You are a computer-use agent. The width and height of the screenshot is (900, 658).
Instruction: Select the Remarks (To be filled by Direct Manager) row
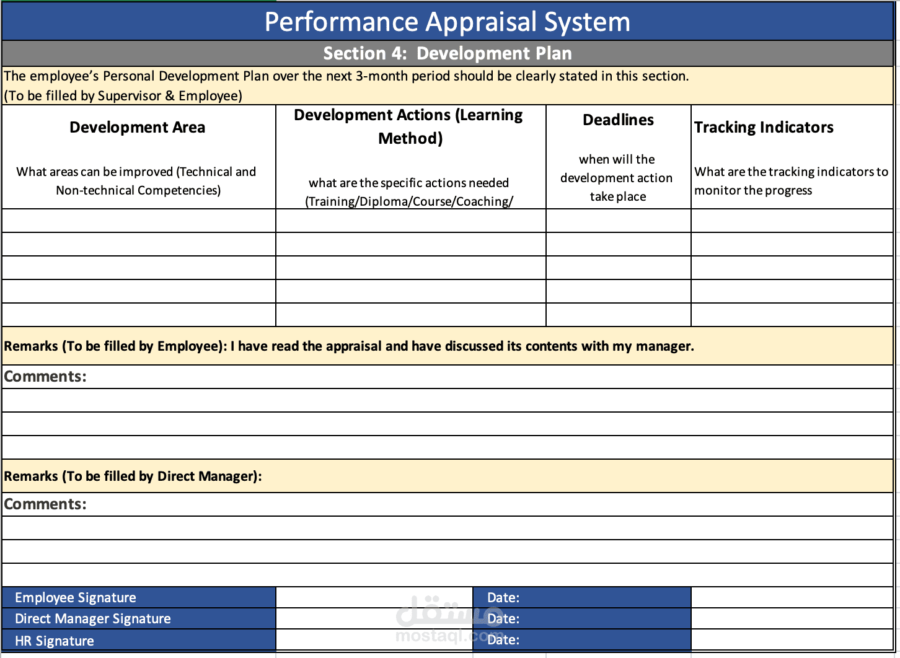coord(448,476)
